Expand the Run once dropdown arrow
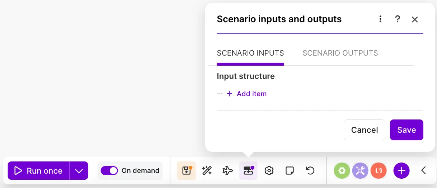The image size is (437, 188). [x=79, y=171]
